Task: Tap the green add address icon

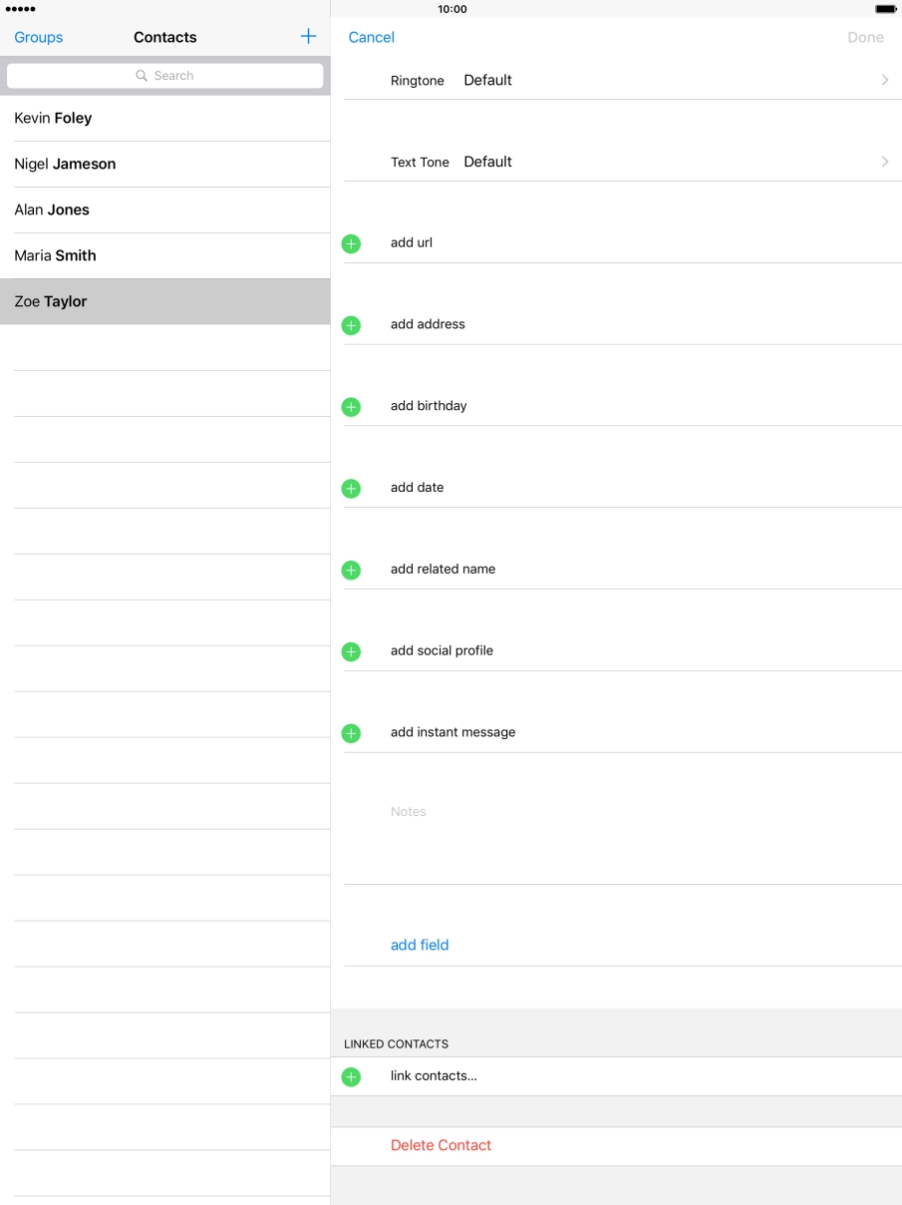Action: tap(351, 325)
